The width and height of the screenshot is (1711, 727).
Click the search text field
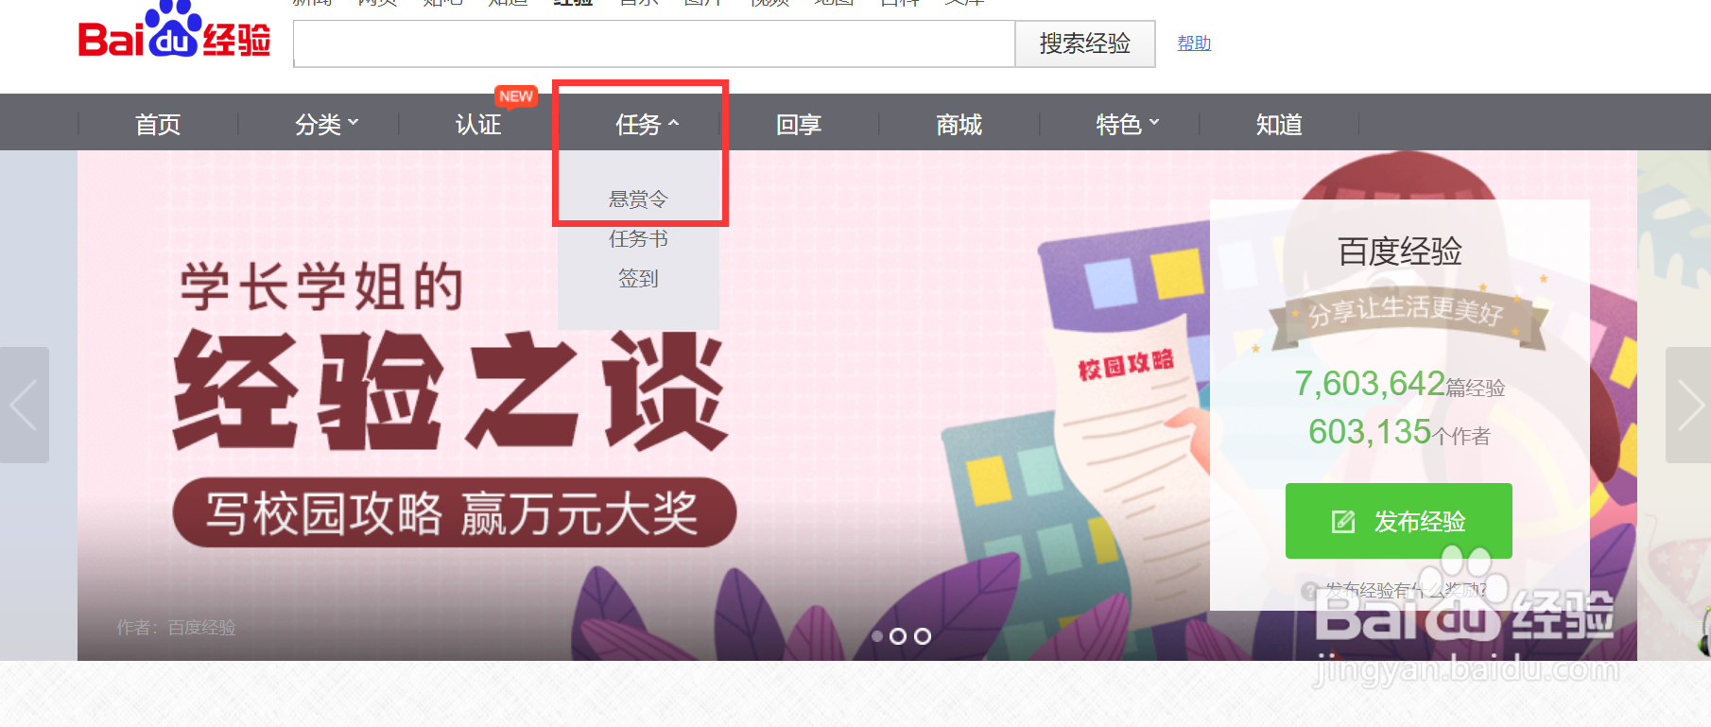coord(654,43)
